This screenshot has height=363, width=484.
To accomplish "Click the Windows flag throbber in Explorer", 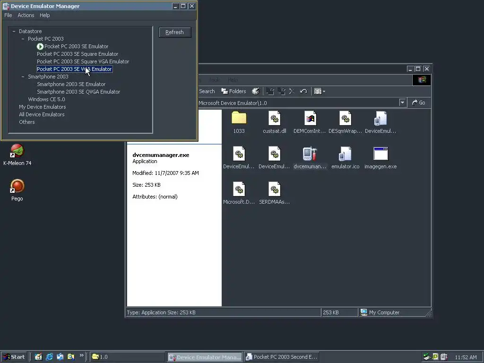I will point(422,80).
